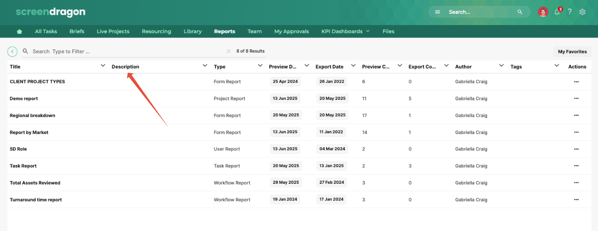Open the Demo report
This screenshot has height=231, width=598.
24,99
